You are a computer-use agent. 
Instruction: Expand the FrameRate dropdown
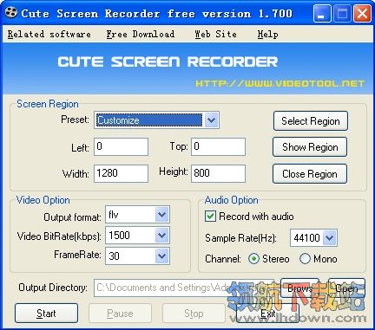click(x=161, y=256)
